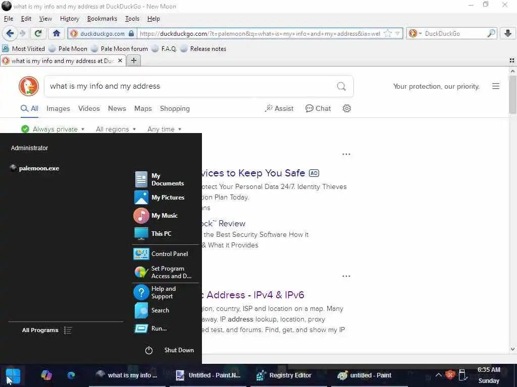The height and width of the screenshot is (387, 517).
Task: Open options dots for the IPv4 result
Action: tap(346, 276)
